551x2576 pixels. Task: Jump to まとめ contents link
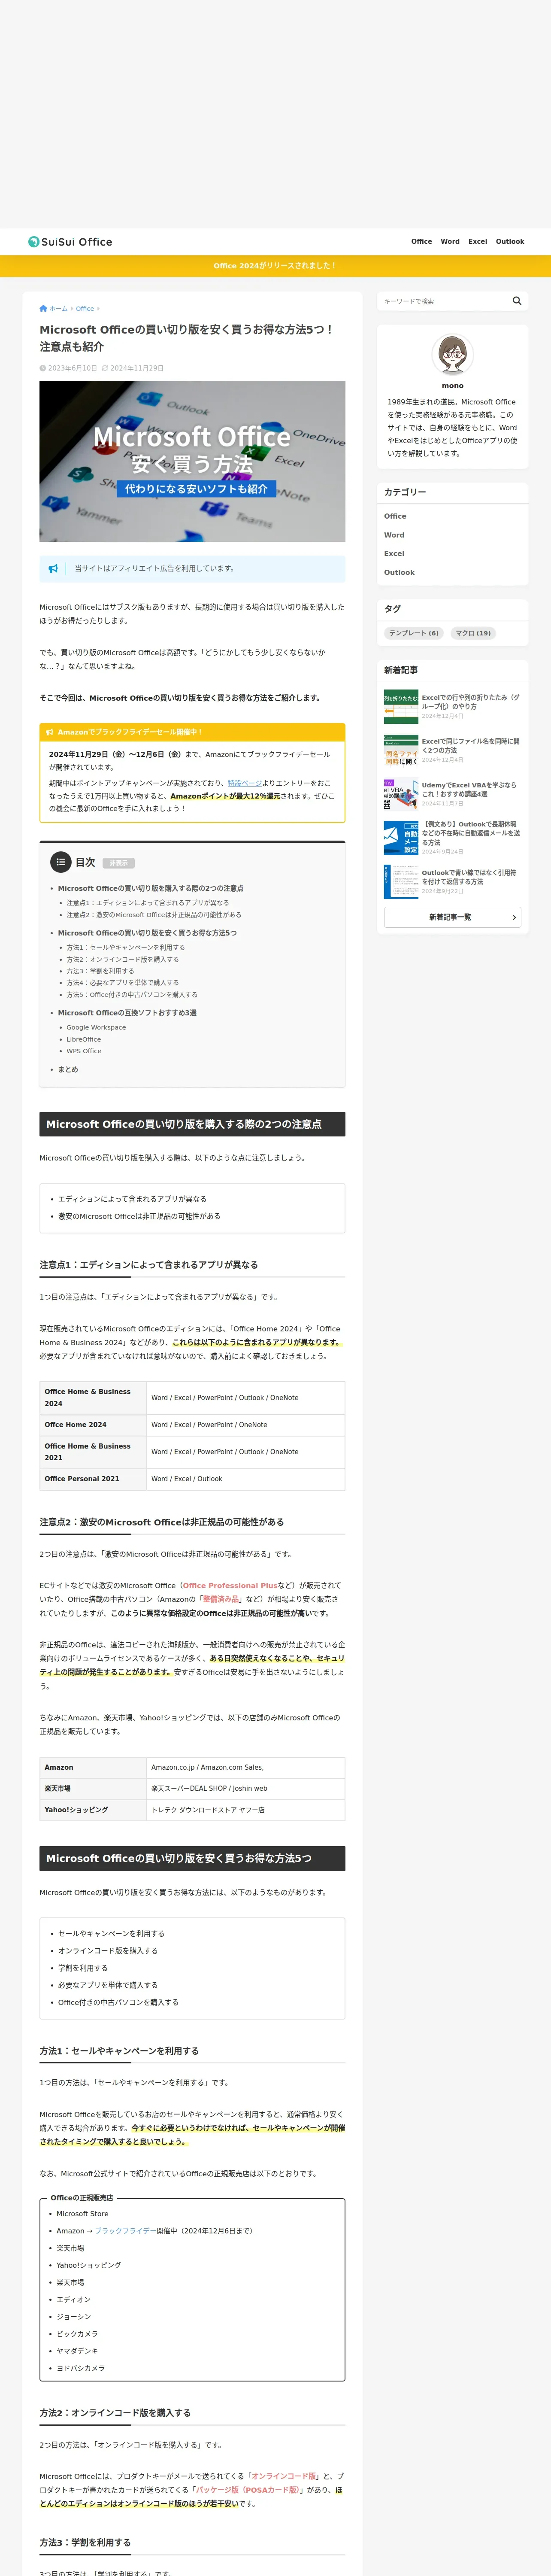point(68,1070)
